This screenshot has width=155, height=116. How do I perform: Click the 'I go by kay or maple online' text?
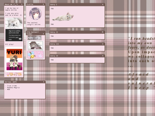pyautogui.click(x=12, y=9)
